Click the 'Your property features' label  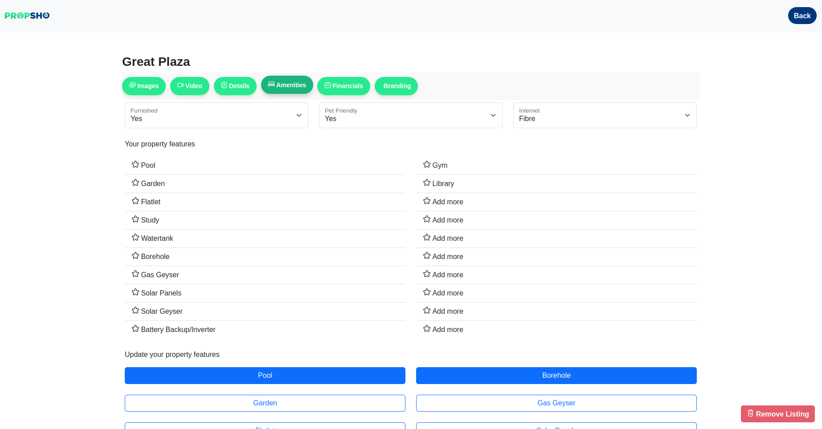[x=160, y=144]
